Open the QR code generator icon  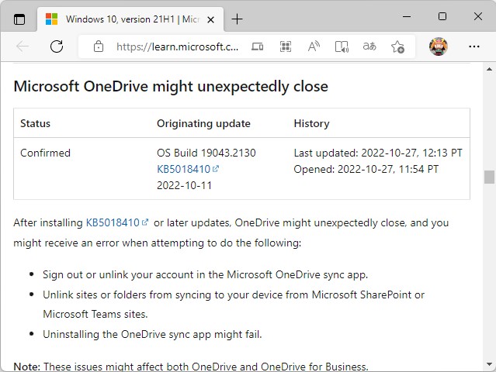click(286, 46)
